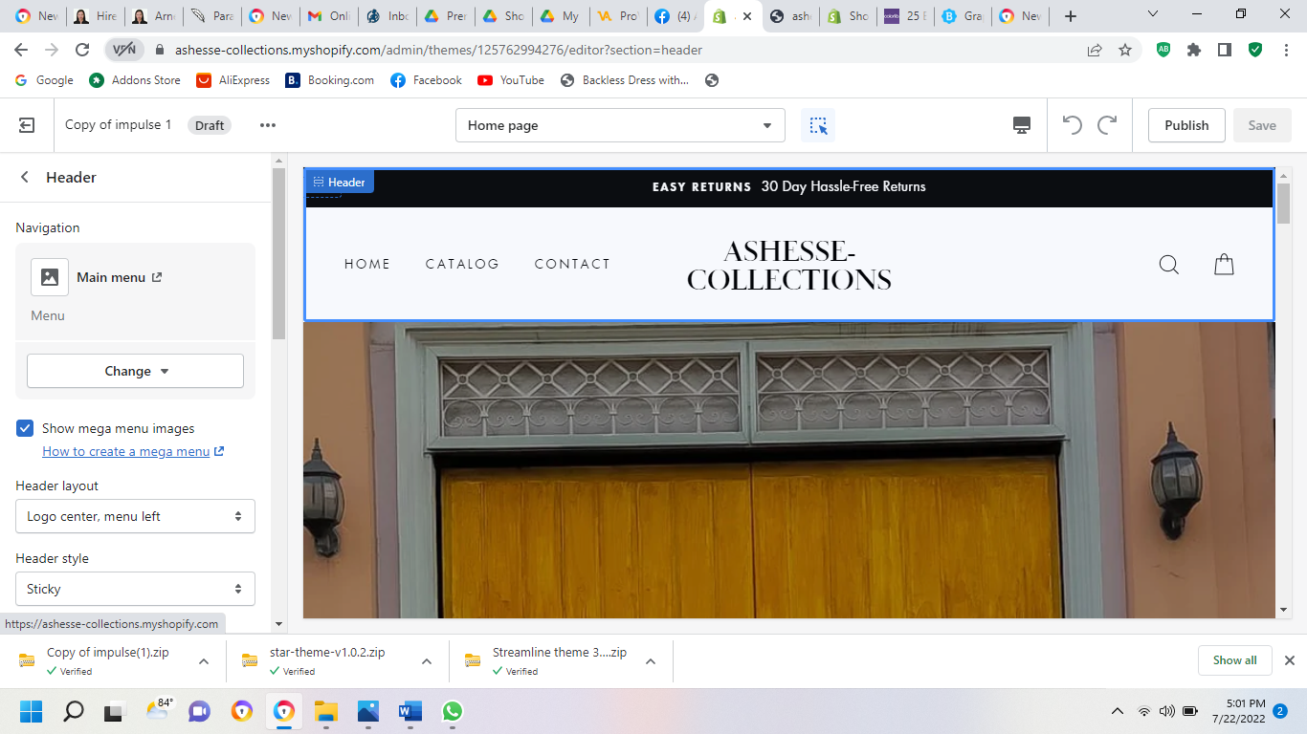Close the downloads bar

pyautogui.click(x=1289, y=660)
